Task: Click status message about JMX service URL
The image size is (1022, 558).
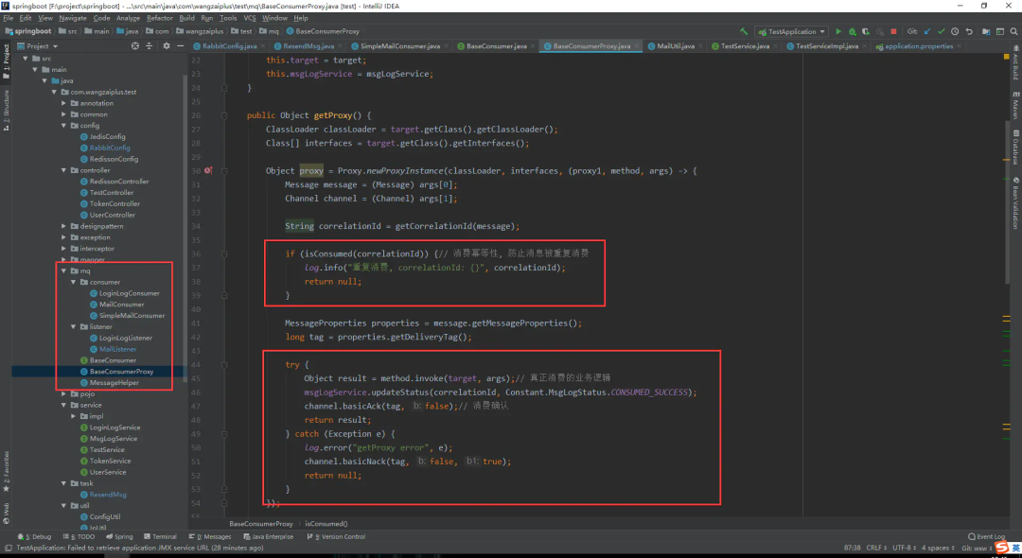Action: tap(139, 548)
